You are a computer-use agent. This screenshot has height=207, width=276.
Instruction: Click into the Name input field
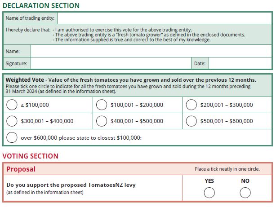coord(151,51)
